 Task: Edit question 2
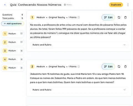point(108,67)
